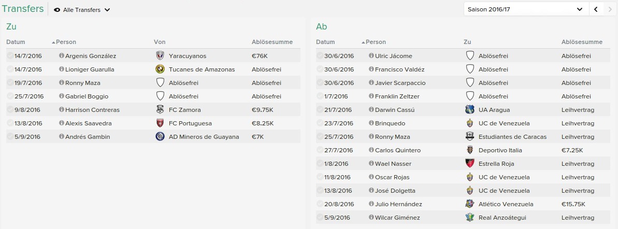Open player Alexis Saavedra's profile
This screenshot has height=229, width=618.
coord(89,123)
